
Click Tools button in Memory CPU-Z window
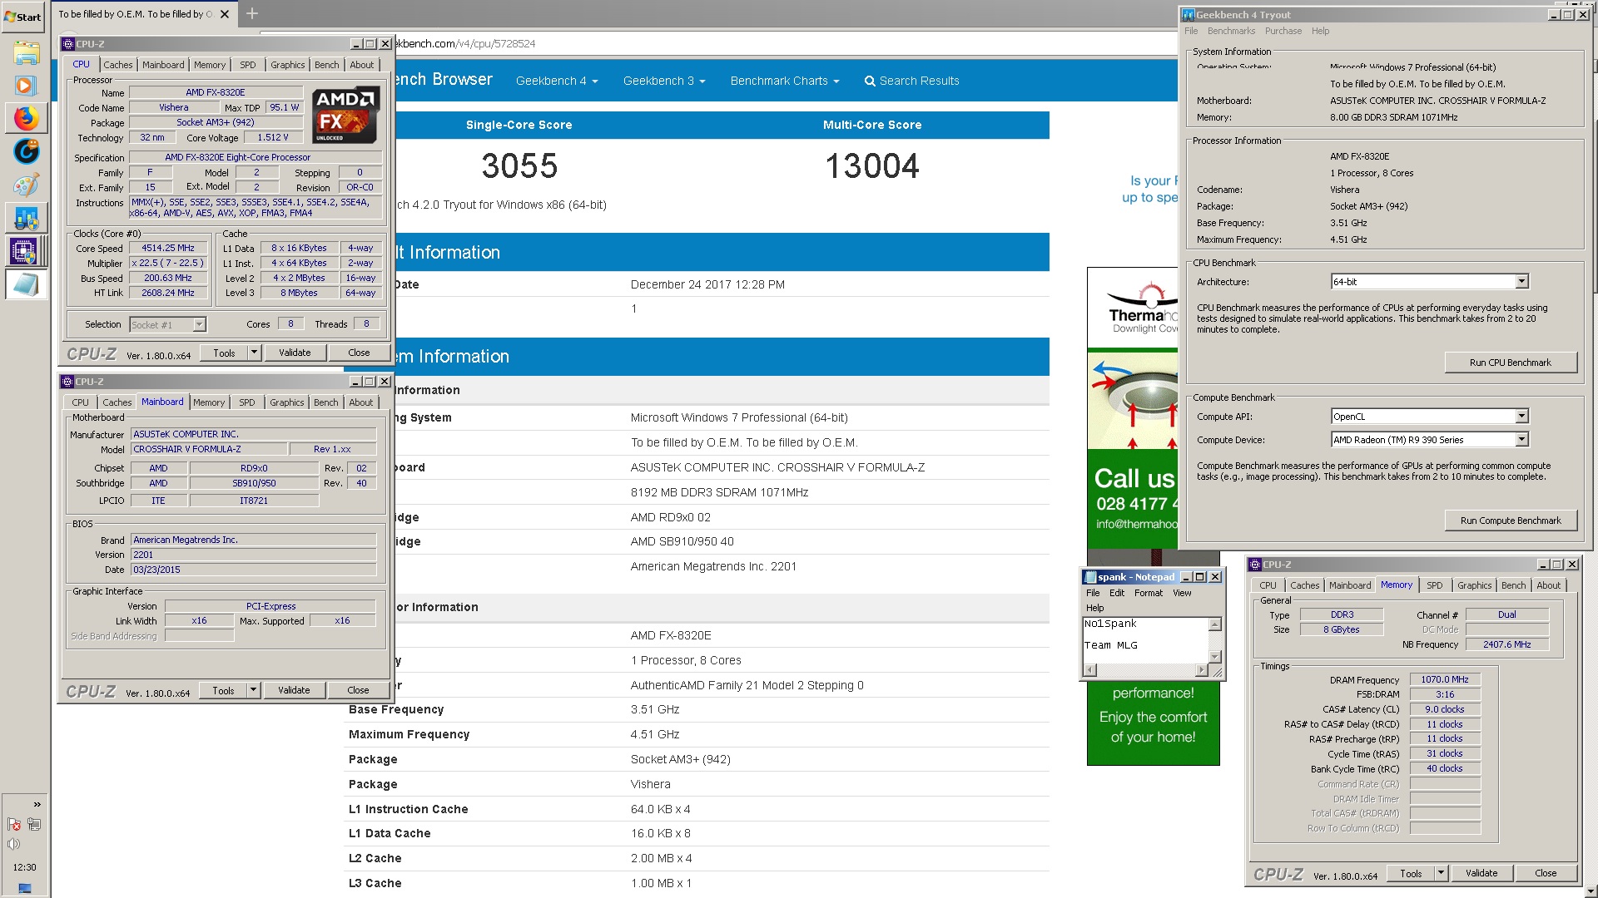coord(1411,873)
